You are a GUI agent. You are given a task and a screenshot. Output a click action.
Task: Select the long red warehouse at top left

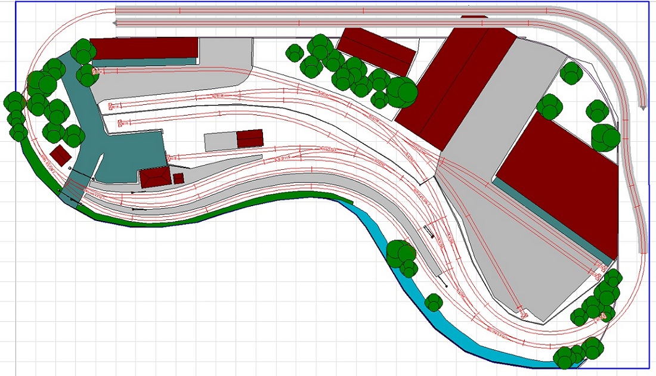(144, 48)
